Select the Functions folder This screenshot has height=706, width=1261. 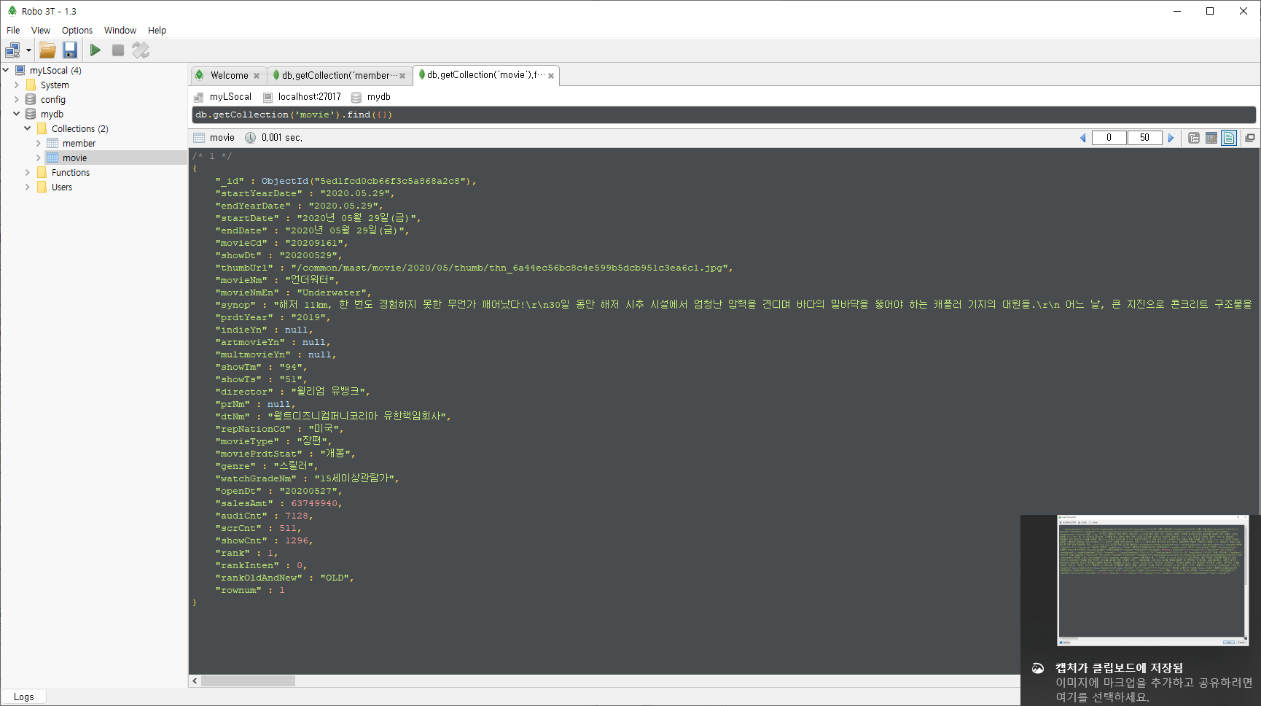70,173
